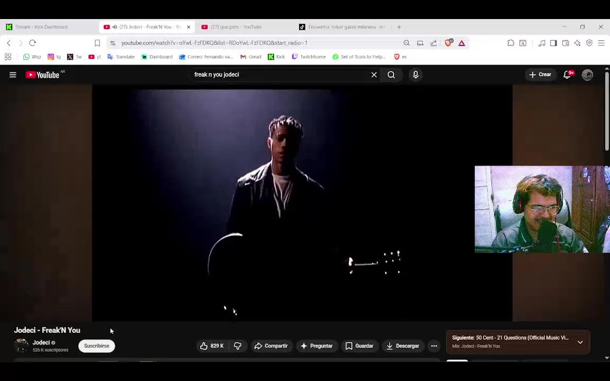
Task: Open the Kick bookmark
Action: point(276,57)
